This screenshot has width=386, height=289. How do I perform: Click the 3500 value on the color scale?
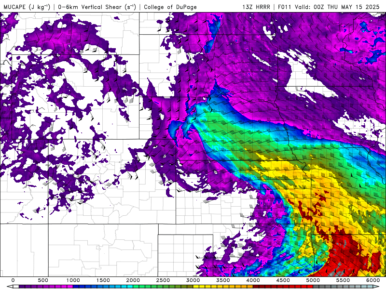223,280
